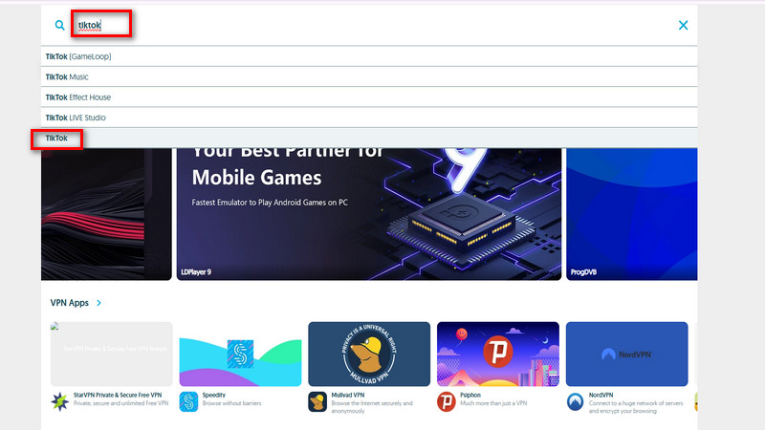The image size is (765, 430).
Task: Select TikTok [GameLoop] suggestion
Action: click(x=78, y=56)
